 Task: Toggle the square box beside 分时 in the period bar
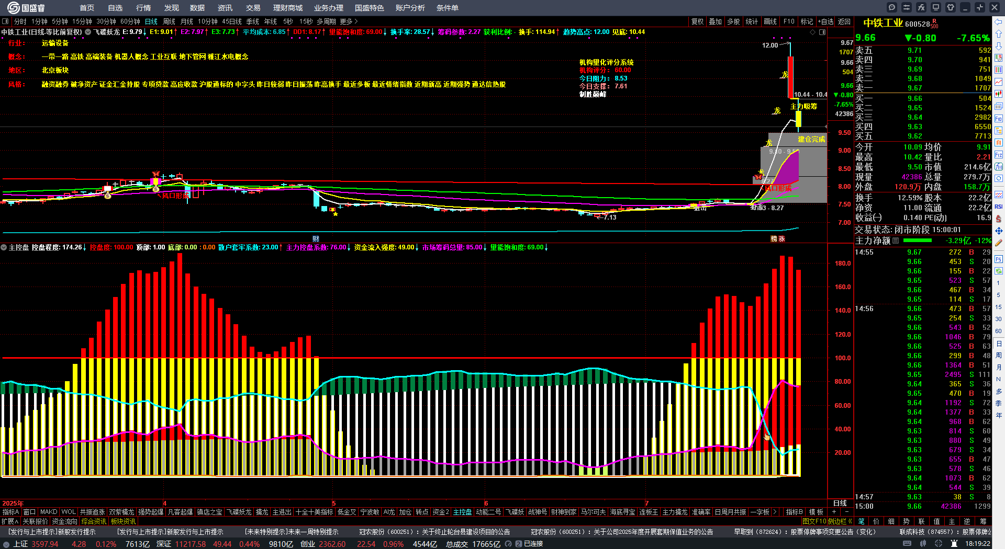[x=5, y=21]
